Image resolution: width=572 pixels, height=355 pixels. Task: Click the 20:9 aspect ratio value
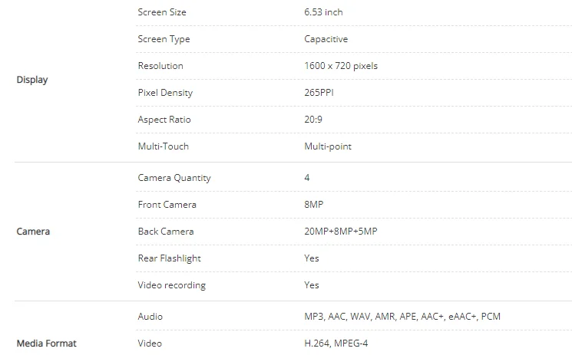click(313, 120)
